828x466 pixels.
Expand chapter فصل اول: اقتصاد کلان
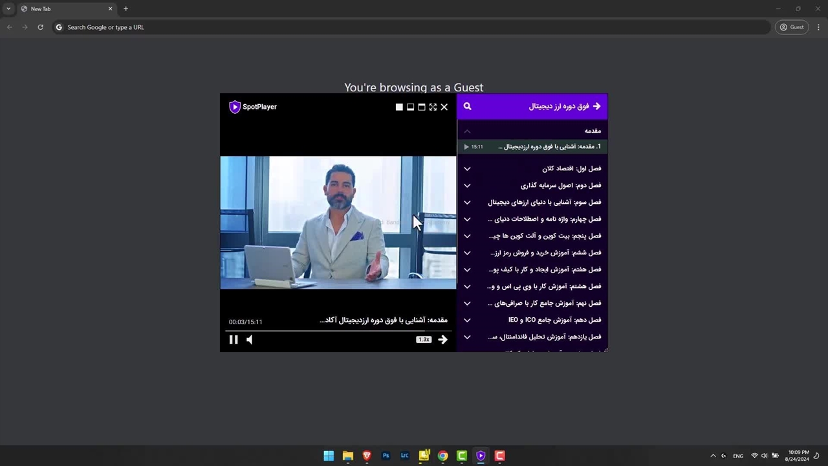(x=467, y=169)
